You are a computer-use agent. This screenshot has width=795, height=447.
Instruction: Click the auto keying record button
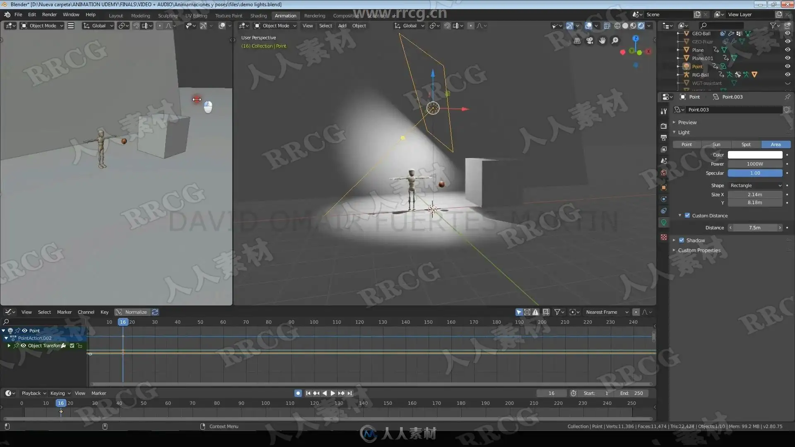(x=298, y=393)
